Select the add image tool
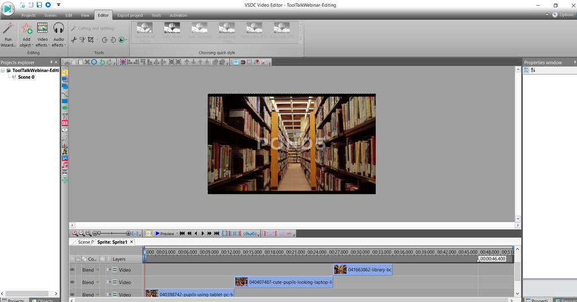The width and height of the screenshot is (577, 302). (65, 159)
